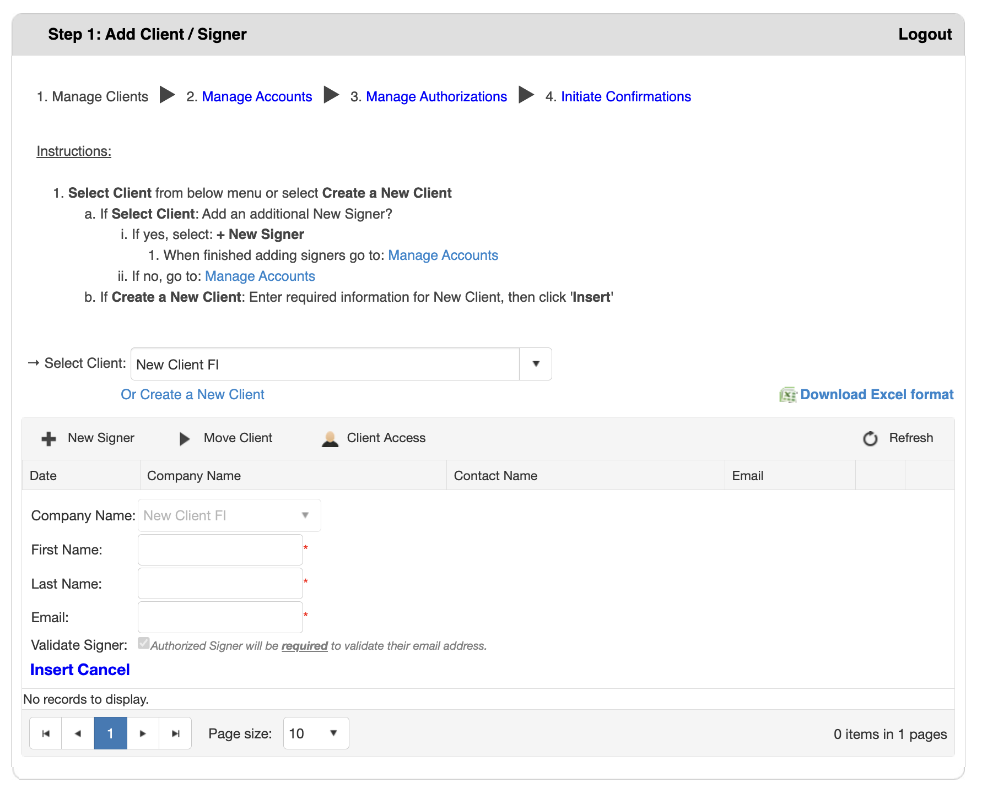Jump to first page using the leftmost pager icon
Screen dimensions: 982x794
[x=45, y=733]
